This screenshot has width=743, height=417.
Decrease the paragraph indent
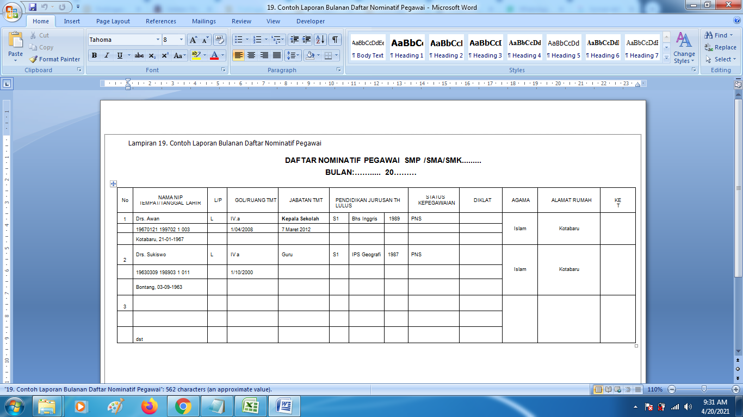(x=294, y=40)
